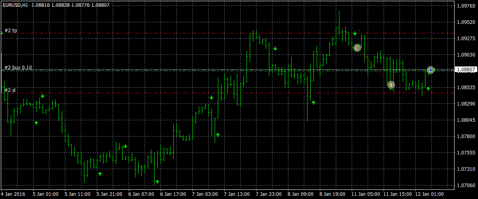The image size is (478, 199).
Task: Click the '11 Jan 15:00' time axis label
Action: [397, 194]
